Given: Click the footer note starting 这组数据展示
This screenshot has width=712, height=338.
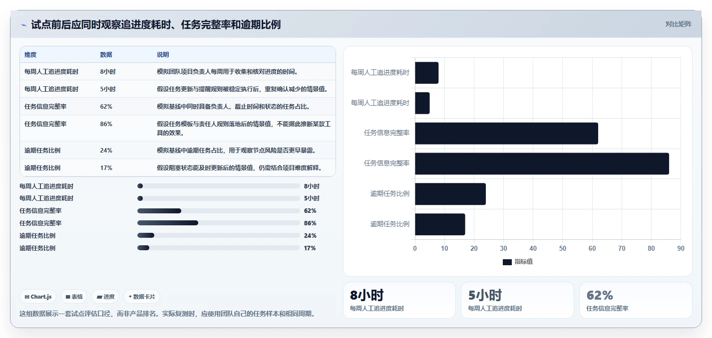Looking at the screenshot, I should pyautogui.click(x=167, y=314).
